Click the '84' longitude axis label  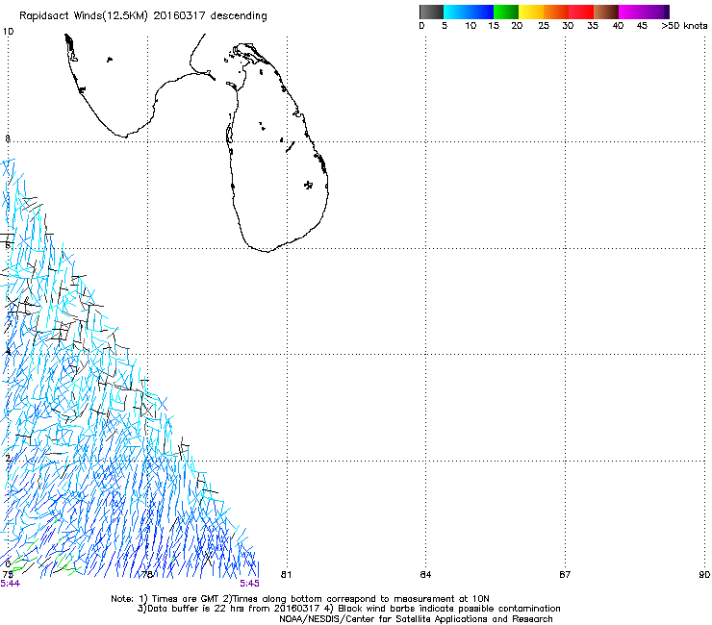click(425, 575)
